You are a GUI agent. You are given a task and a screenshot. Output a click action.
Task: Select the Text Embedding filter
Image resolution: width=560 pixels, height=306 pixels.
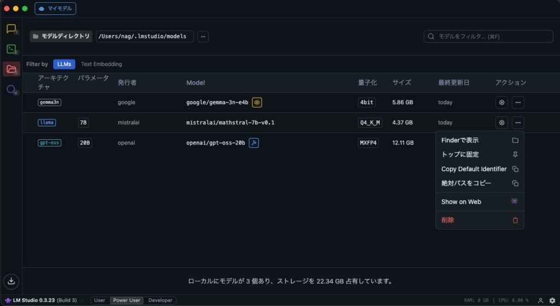(x=101, y=64)
